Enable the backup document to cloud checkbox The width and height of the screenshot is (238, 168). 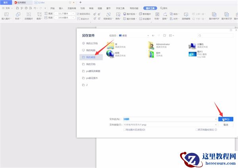coord(196,130)
